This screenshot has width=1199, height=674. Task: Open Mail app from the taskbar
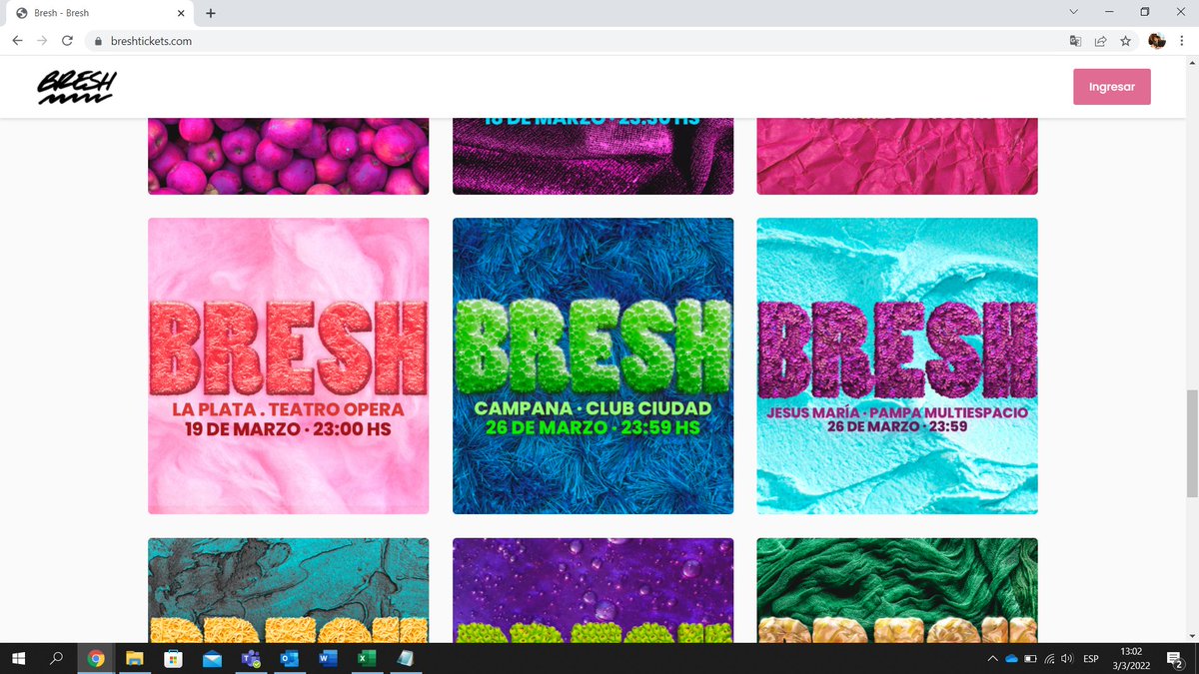[212, 658]
